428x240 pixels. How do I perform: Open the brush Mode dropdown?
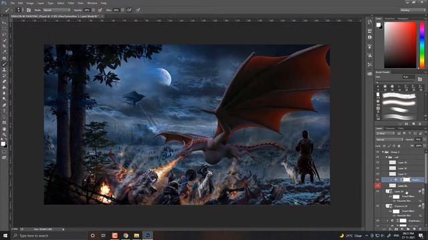click(x=56, y=10)
